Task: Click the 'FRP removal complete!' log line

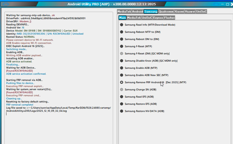Action: pyautogui.click(x=20, y=105)
